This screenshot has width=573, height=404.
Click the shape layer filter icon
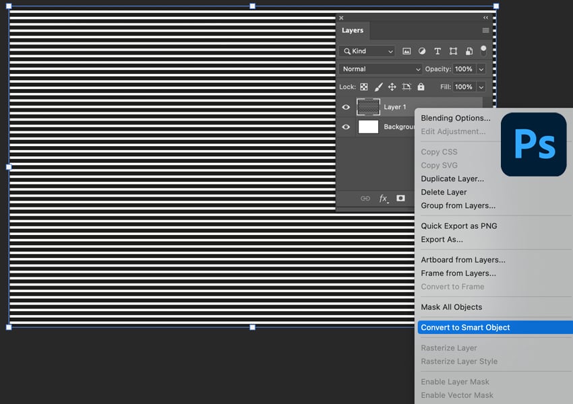coord(453,51)
